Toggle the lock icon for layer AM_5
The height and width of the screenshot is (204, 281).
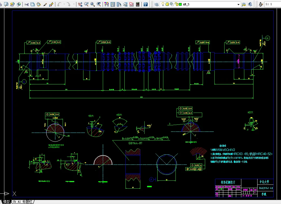(176, 4)
